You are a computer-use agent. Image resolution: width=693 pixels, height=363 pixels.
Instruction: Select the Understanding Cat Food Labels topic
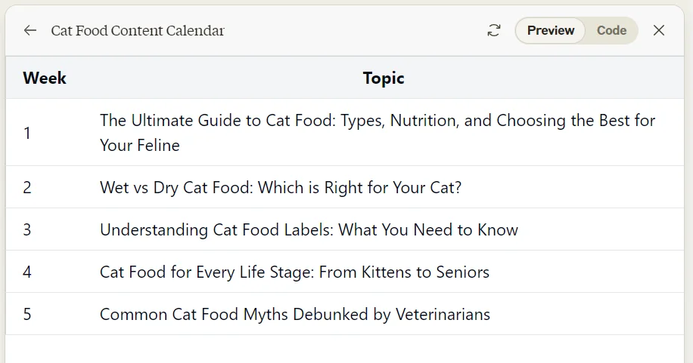point(309,229)
